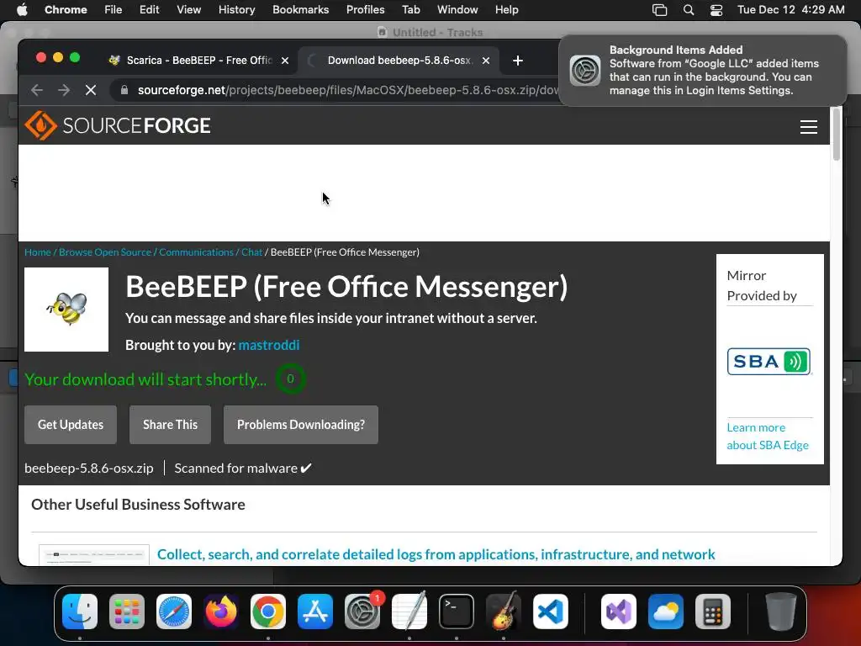Launch Firefox from the Dock
Image resolution: width=861 pixels, height=646 pixels.
pos(221,612)
